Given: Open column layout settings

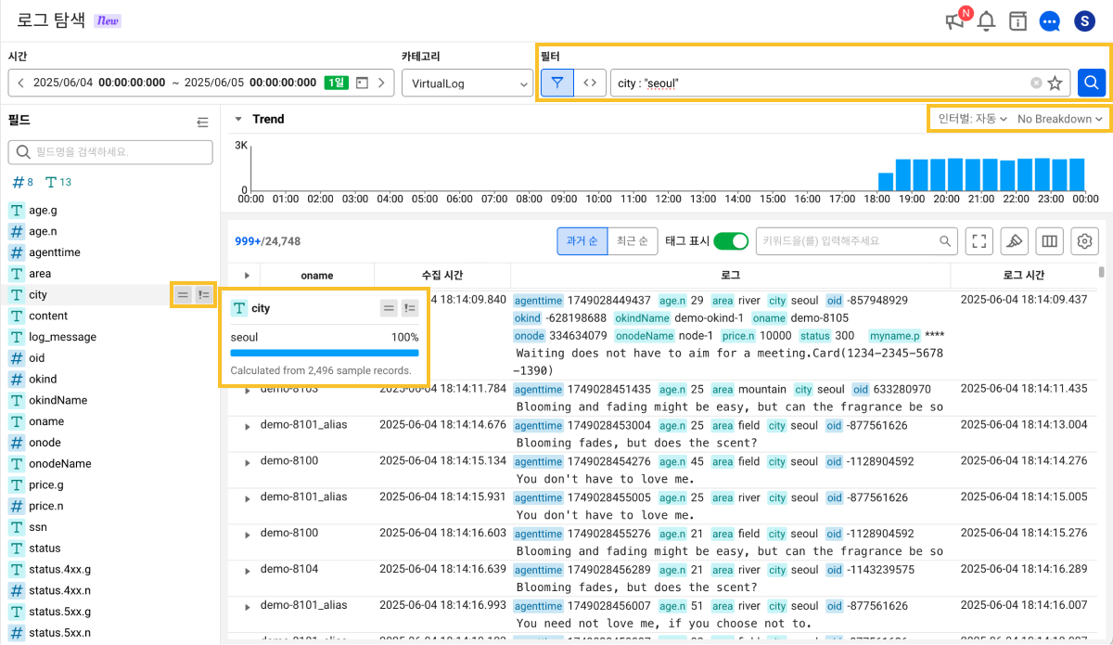Looking at the screenshot, I should click(1049, 241).
